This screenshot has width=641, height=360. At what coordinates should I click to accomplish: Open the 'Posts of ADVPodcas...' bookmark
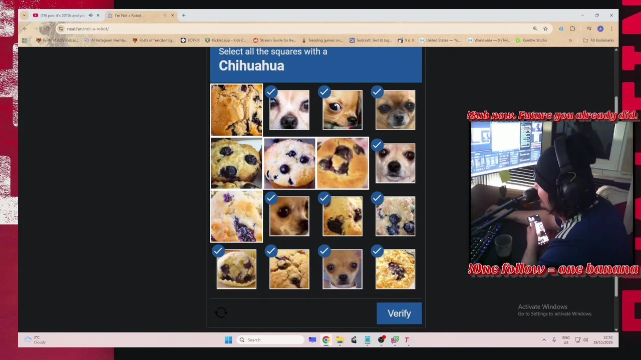point(57,40)
